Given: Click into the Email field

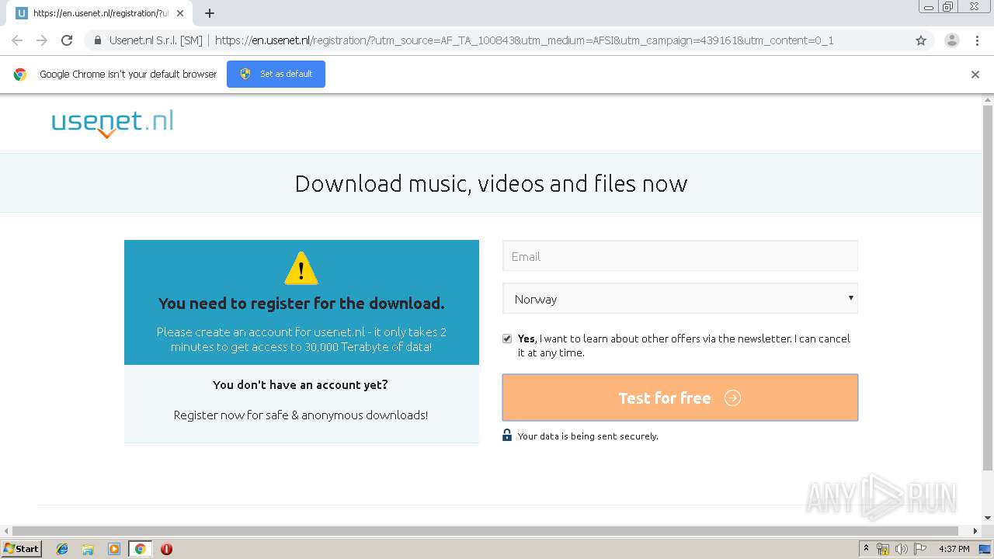Looking at the screenshot, I should pyautogui.click(x=680, y=256).
